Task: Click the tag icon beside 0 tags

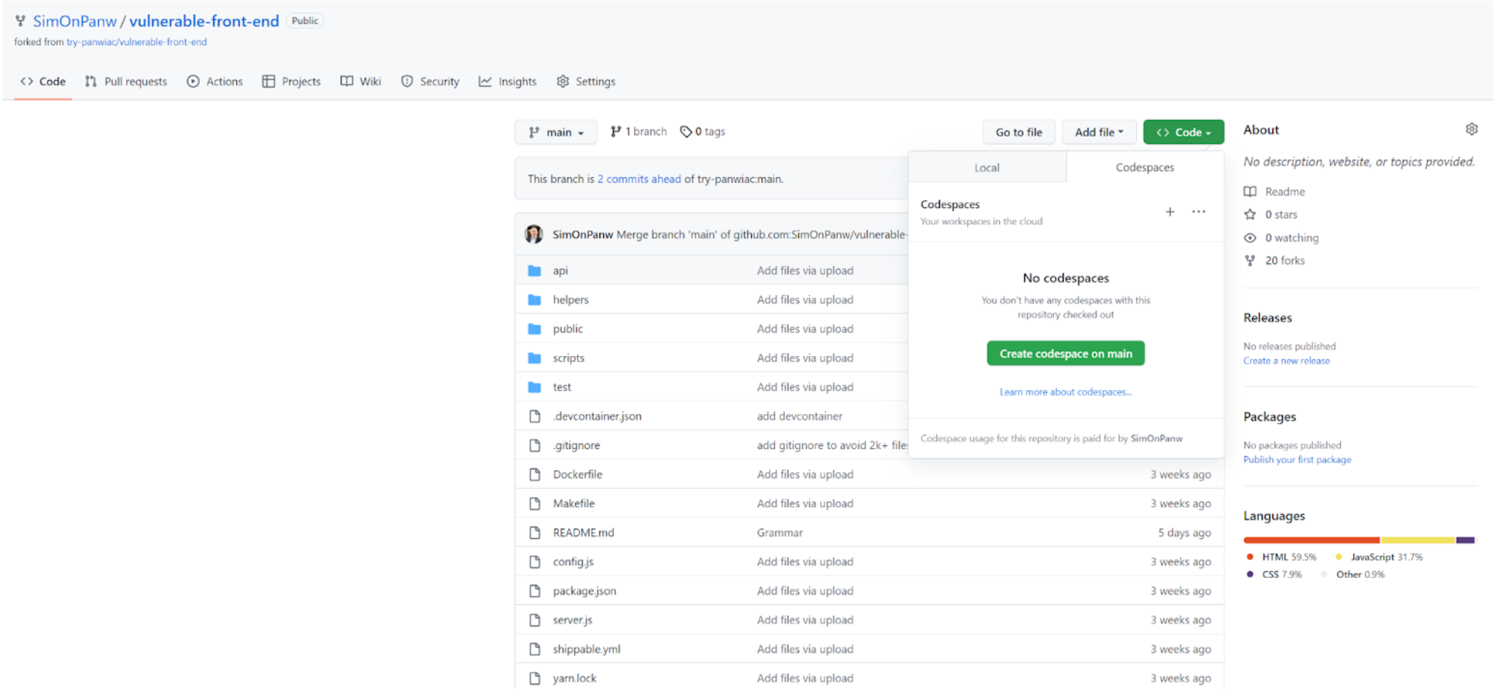Action: tap(686, 132)
